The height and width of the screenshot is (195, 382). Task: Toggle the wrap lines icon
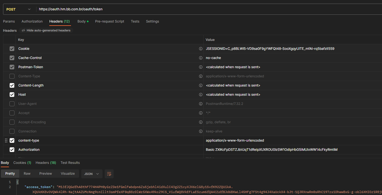click(x=109, y=174)
